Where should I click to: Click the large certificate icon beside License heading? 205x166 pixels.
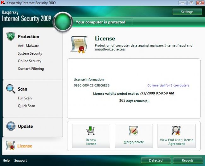79,45
